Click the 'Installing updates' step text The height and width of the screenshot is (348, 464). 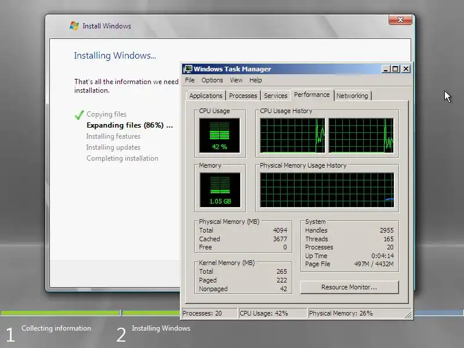113,147
